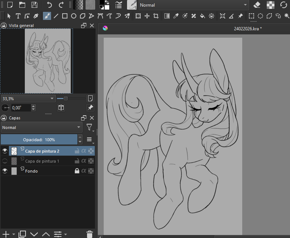
Task: Choose the Fill bucket tool
Action: (x=203, y=16)
